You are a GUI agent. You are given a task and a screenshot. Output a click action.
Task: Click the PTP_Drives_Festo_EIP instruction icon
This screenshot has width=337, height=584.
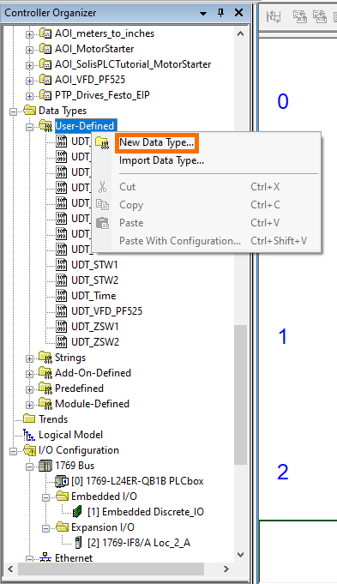coord(45,95)
